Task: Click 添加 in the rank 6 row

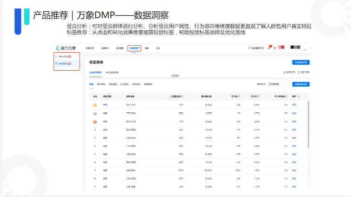Action: pyautogui.click(x=294, y=146)
